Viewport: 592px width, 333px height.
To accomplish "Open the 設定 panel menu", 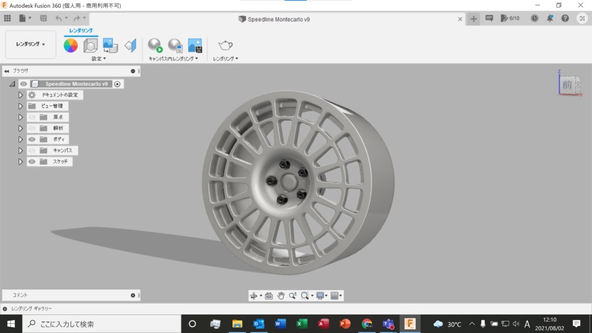I will pyautogui.click(x=98, y=58).
